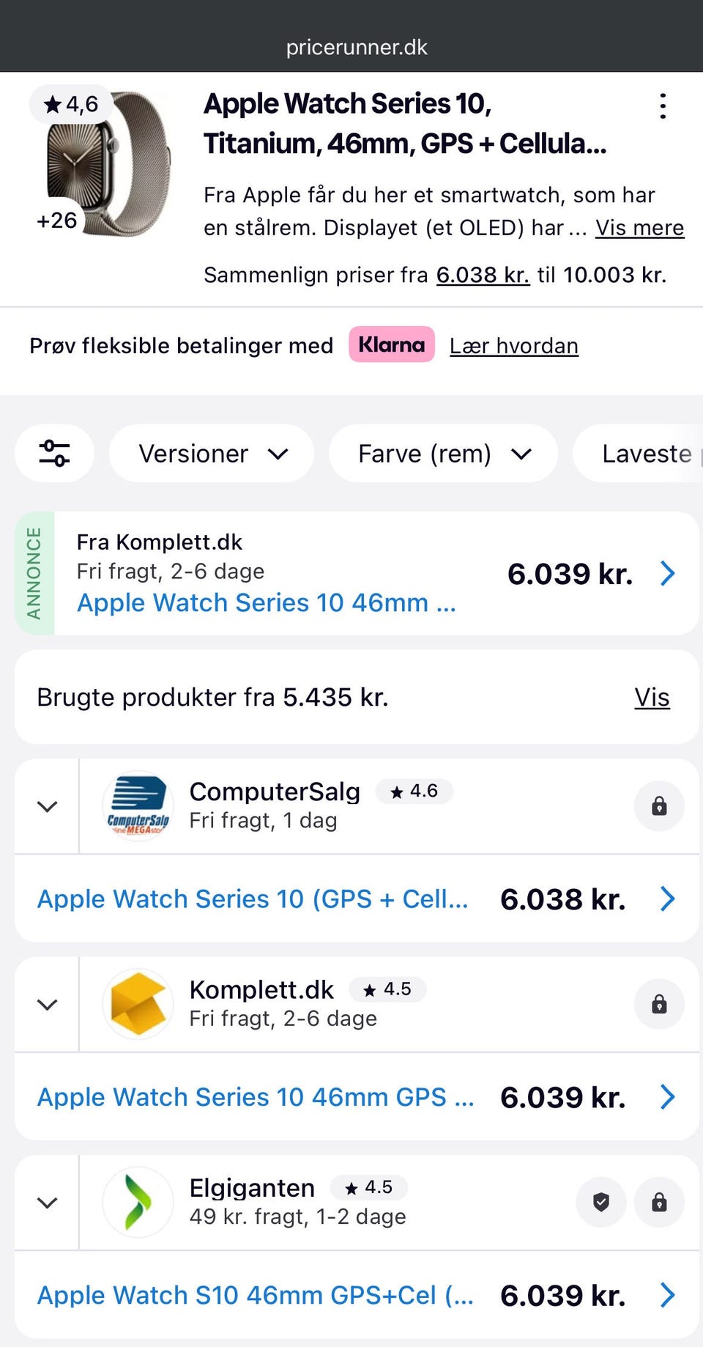Open the Versioner dropdown
This screenshot has width=703, height=1347.
(212, 454)
